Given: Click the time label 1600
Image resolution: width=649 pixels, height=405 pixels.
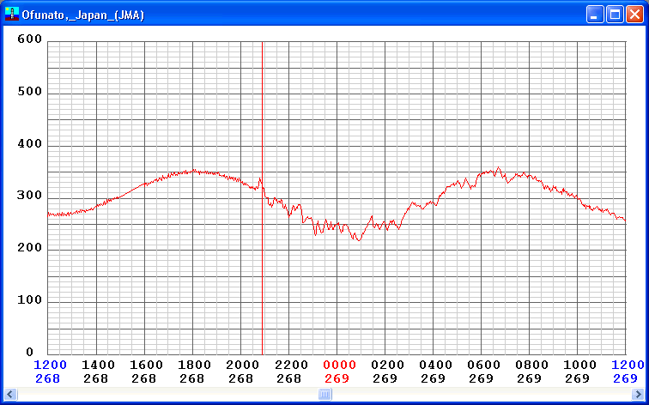Looking at the screenshot, I should (146, 365).
